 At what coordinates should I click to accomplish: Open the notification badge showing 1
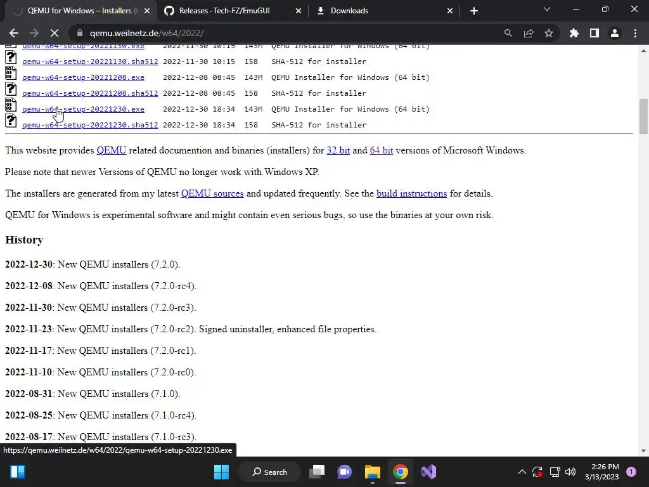631,472
